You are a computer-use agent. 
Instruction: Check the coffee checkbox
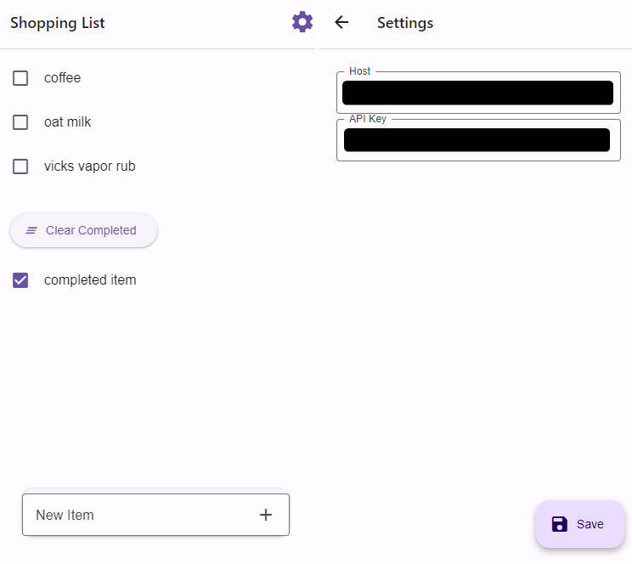20,78
